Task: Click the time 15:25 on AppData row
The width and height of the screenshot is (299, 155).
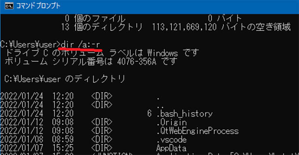Action: click(63, 148)
